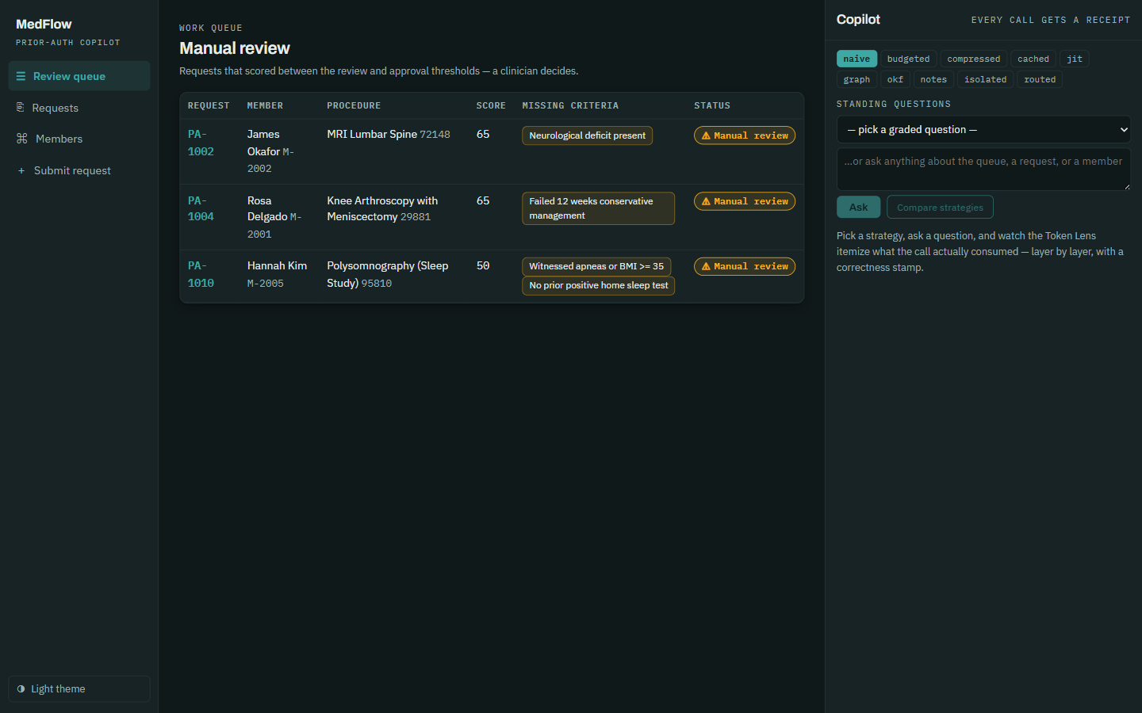The image size is (1142, 713).
Task: Go to the Requests page label
Action: (x=55, y=108)
